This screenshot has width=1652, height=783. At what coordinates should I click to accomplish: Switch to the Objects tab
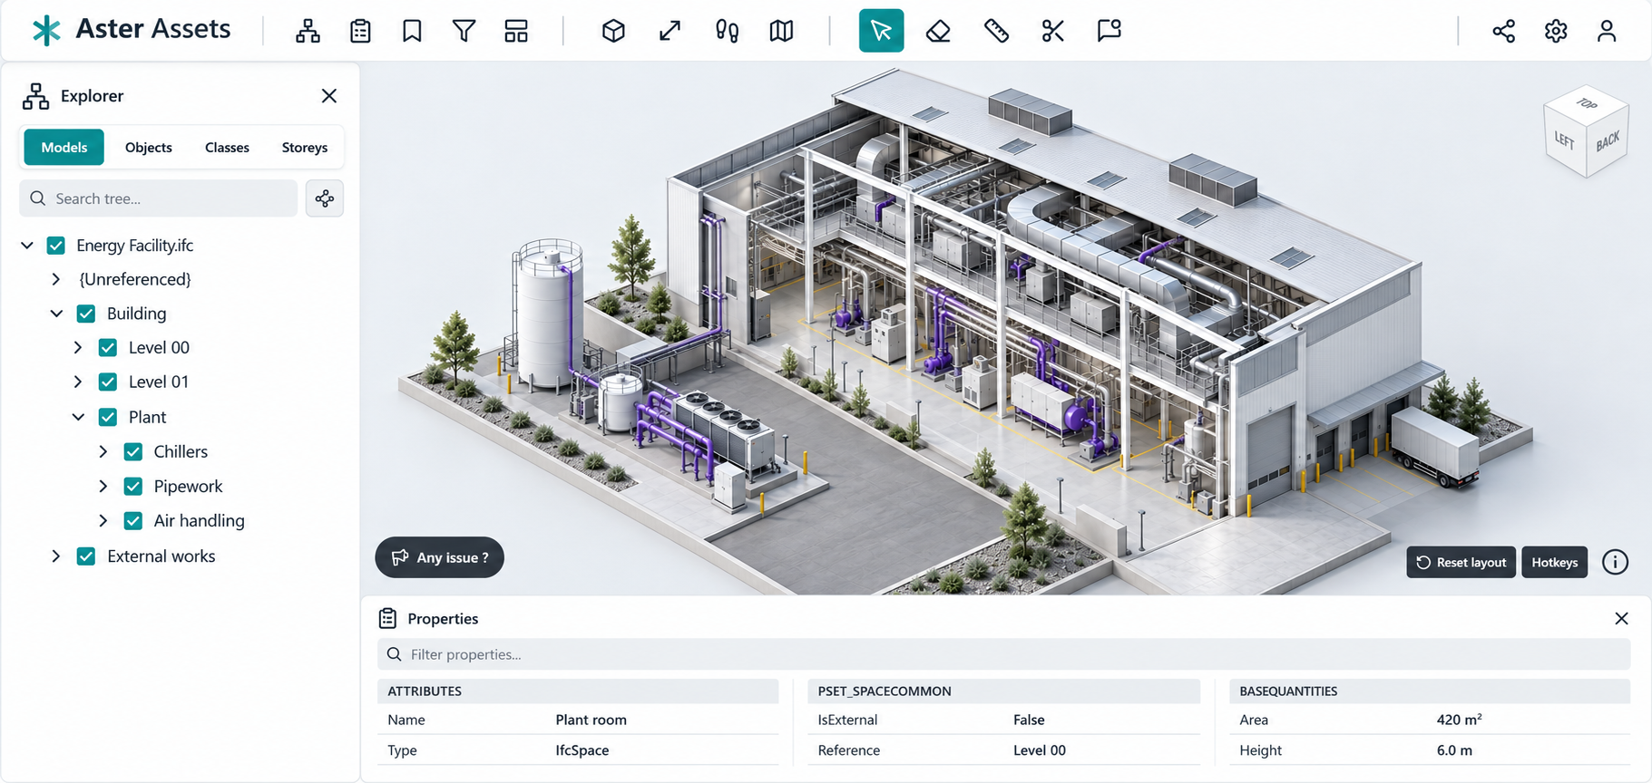[149, 147]
